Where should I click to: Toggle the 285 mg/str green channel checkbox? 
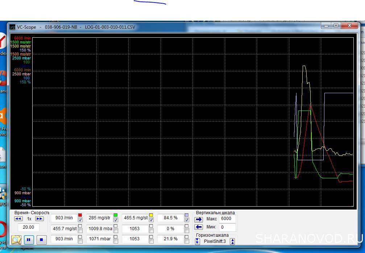[x=116, y=220]
